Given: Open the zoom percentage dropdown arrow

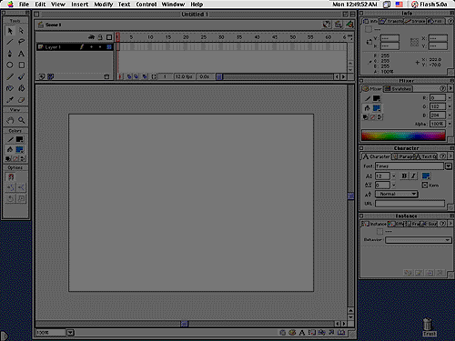Looking at the screenshot, I should click(70, 333).
